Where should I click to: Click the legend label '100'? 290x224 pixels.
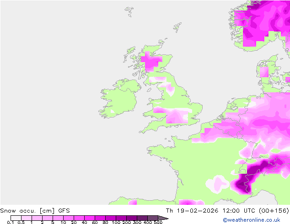[x=116, y=222]
